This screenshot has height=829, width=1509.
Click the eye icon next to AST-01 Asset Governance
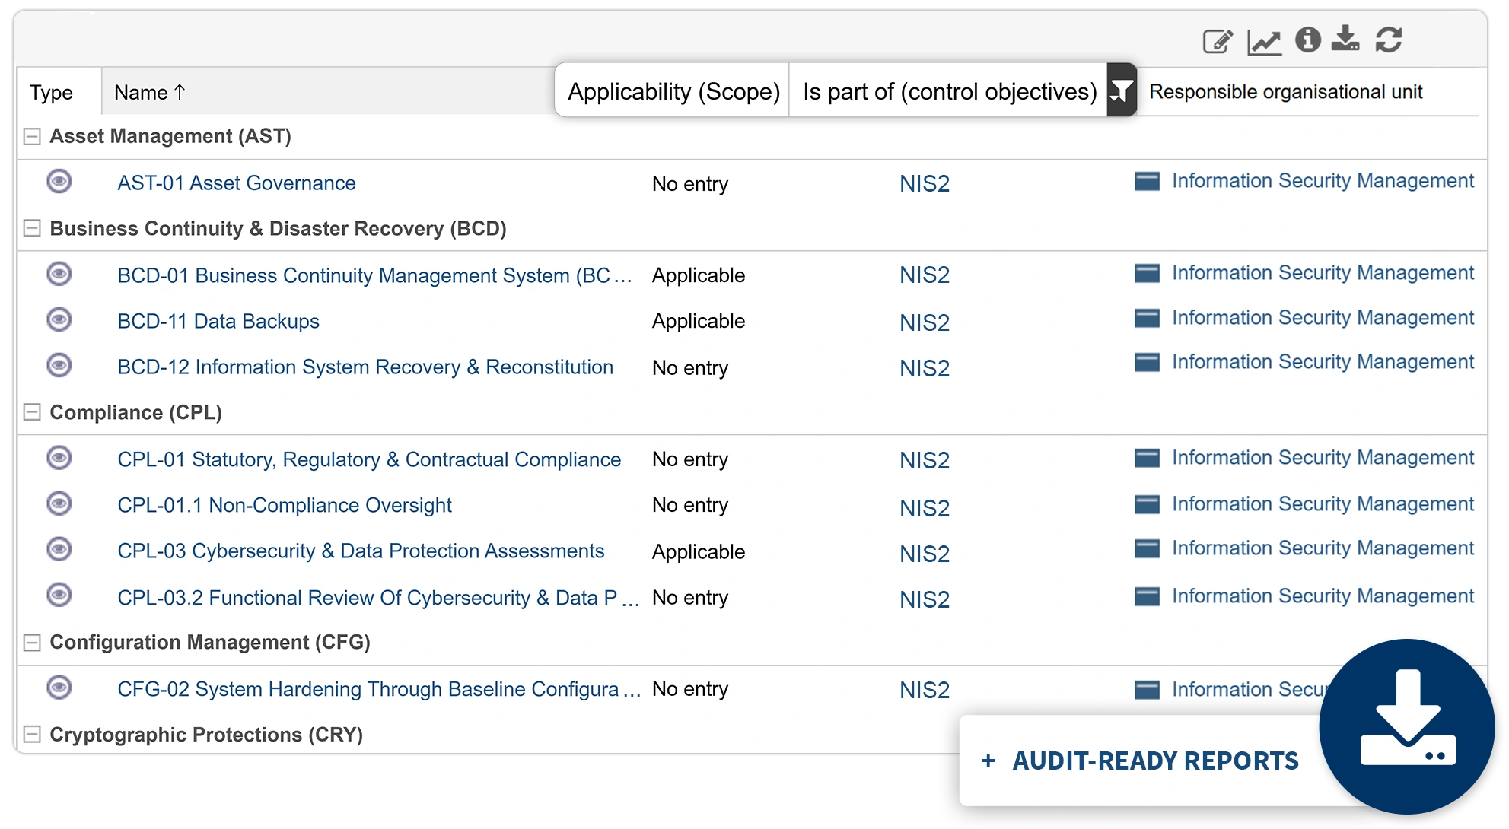pyautogui.click(x=61, y=181)
